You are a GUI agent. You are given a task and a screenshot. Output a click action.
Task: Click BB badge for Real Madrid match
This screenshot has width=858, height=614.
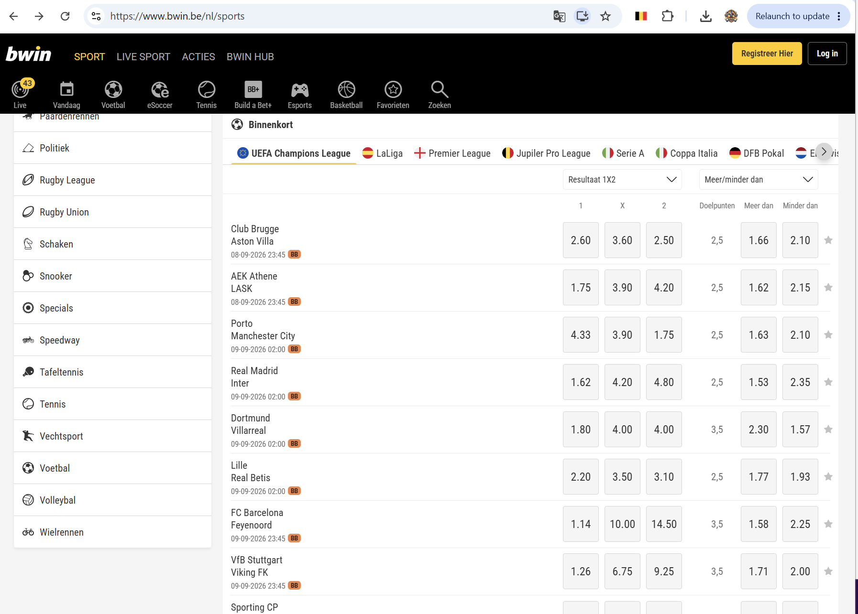click(295, 397)
